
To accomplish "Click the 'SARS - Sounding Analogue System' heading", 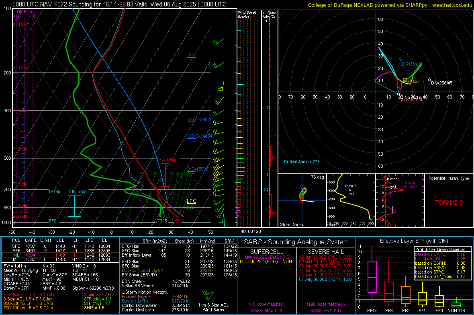I will click(296, 242).
